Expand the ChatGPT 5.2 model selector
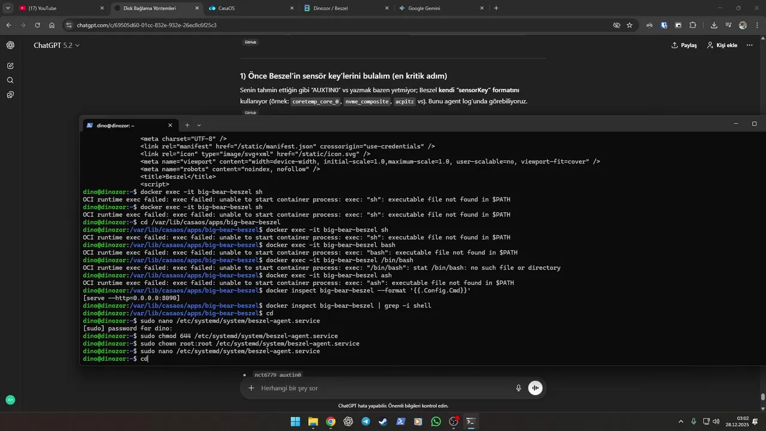Screen dimensions: 766x431 tap(56, 45)
